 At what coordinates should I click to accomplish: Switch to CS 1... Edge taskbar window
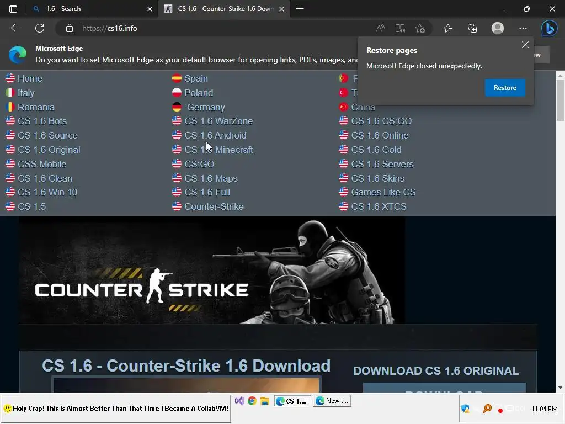(x=292, y=401)
